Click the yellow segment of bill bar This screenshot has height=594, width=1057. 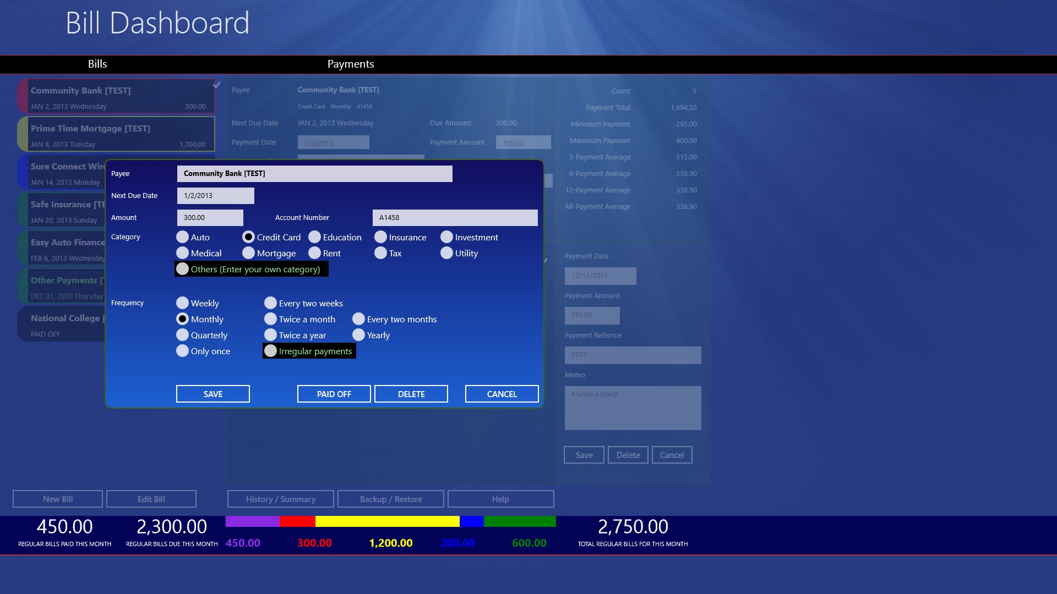point(387,521)
